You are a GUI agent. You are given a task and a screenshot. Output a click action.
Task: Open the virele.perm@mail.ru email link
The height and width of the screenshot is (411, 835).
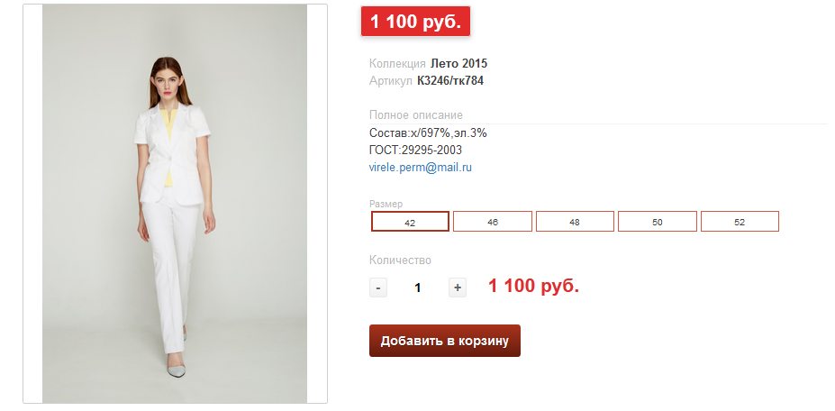(421, 168)
